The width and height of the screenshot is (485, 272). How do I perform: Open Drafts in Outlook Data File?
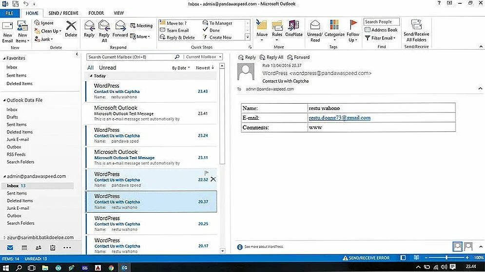tap(12, 117)
